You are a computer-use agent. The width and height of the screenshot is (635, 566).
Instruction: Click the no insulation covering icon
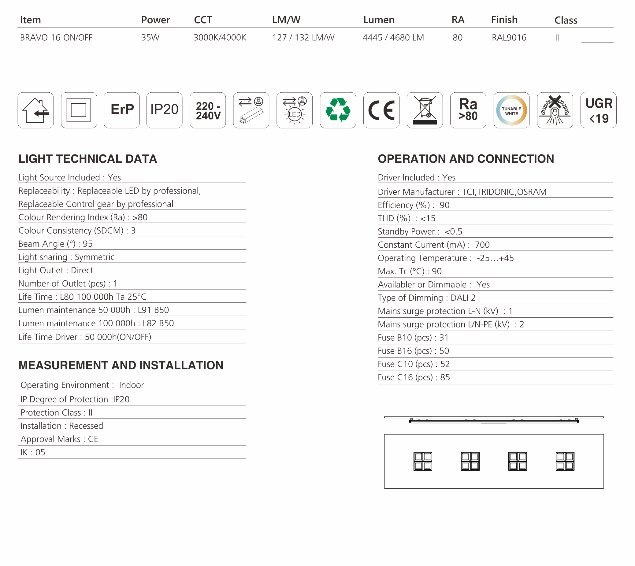click(555, 110)
